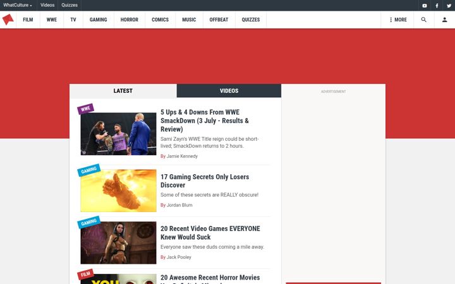Open the Twitter icon in top bar
Image resolution: width=455 pixels, height=284 pixels.
point(449,6)
